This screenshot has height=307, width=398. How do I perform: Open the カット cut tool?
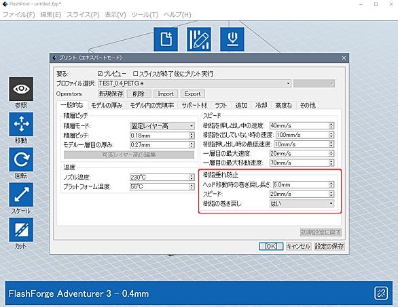pos(21,230)
